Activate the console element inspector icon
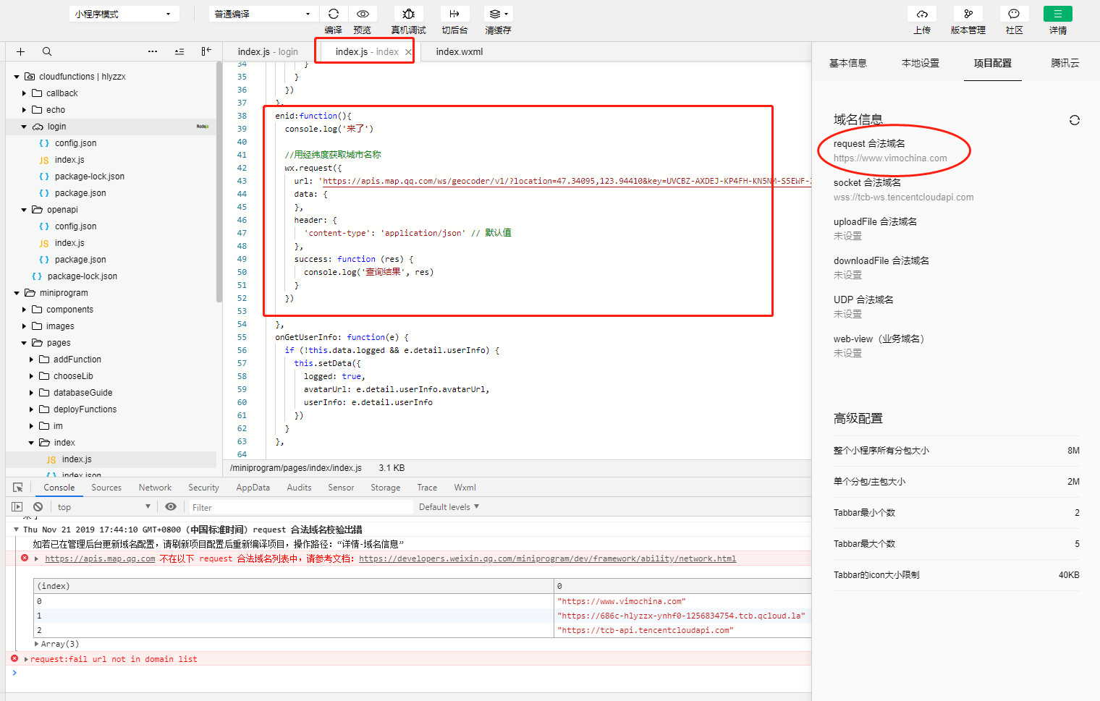Image resolution: width=1100 pixels, height=701 pixels. (18, 488)
